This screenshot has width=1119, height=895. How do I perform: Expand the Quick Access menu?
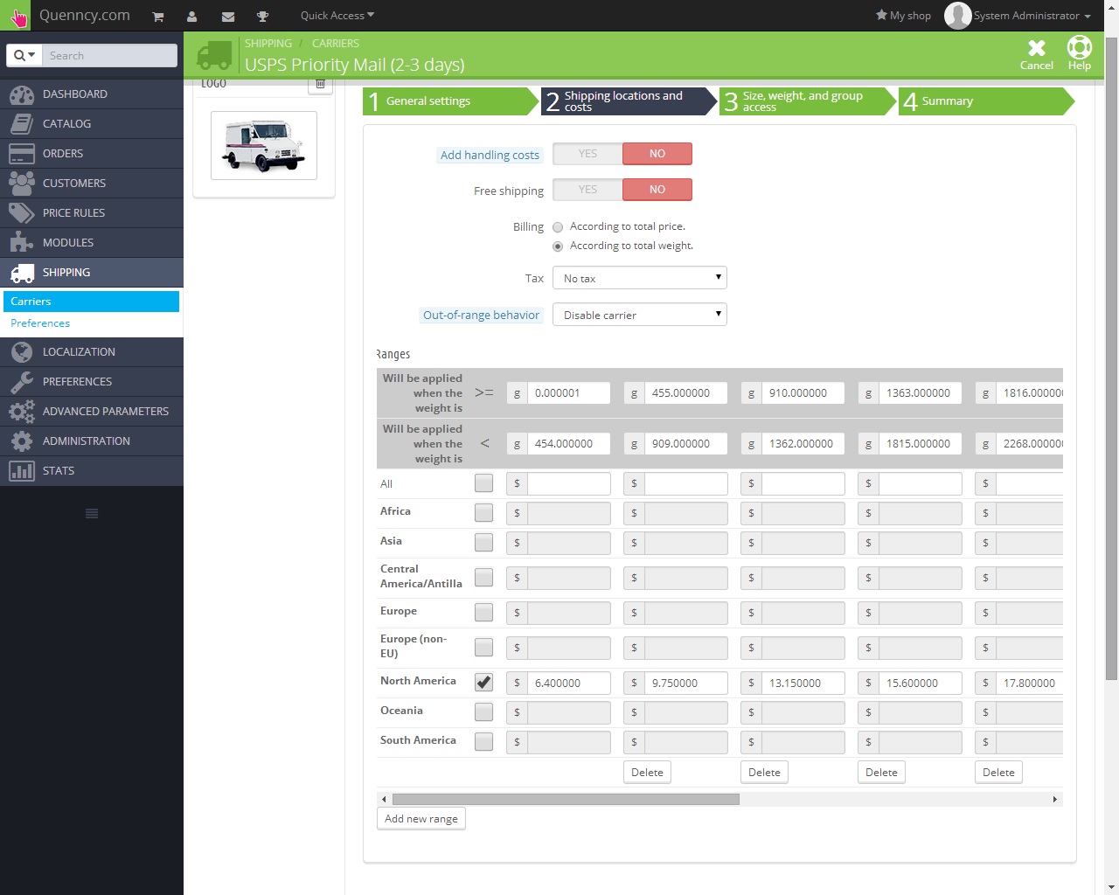[x=337, y=16]
